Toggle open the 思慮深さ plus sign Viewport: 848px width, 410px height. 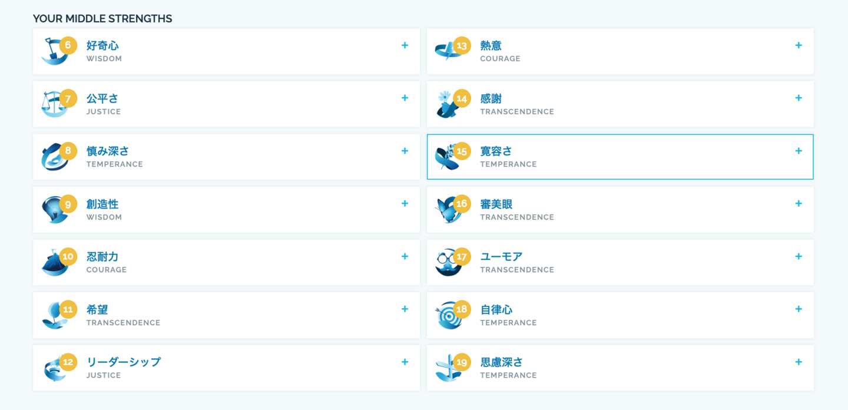[x=799, y=362]
